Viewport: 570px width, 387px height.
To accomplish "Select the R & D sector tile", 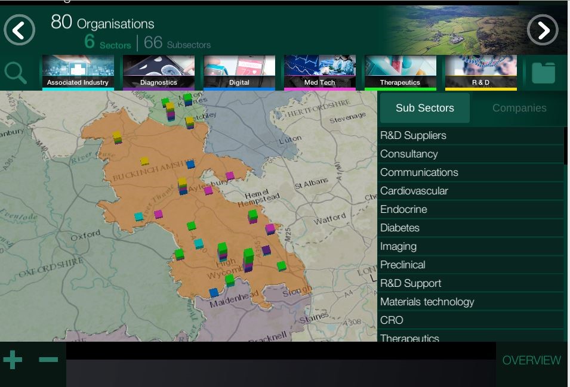I will coord(480,72).
